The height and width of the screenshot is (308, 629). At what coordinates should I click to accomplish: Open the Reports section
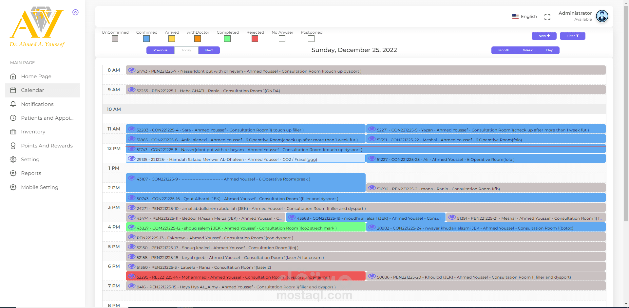(31, 173)
